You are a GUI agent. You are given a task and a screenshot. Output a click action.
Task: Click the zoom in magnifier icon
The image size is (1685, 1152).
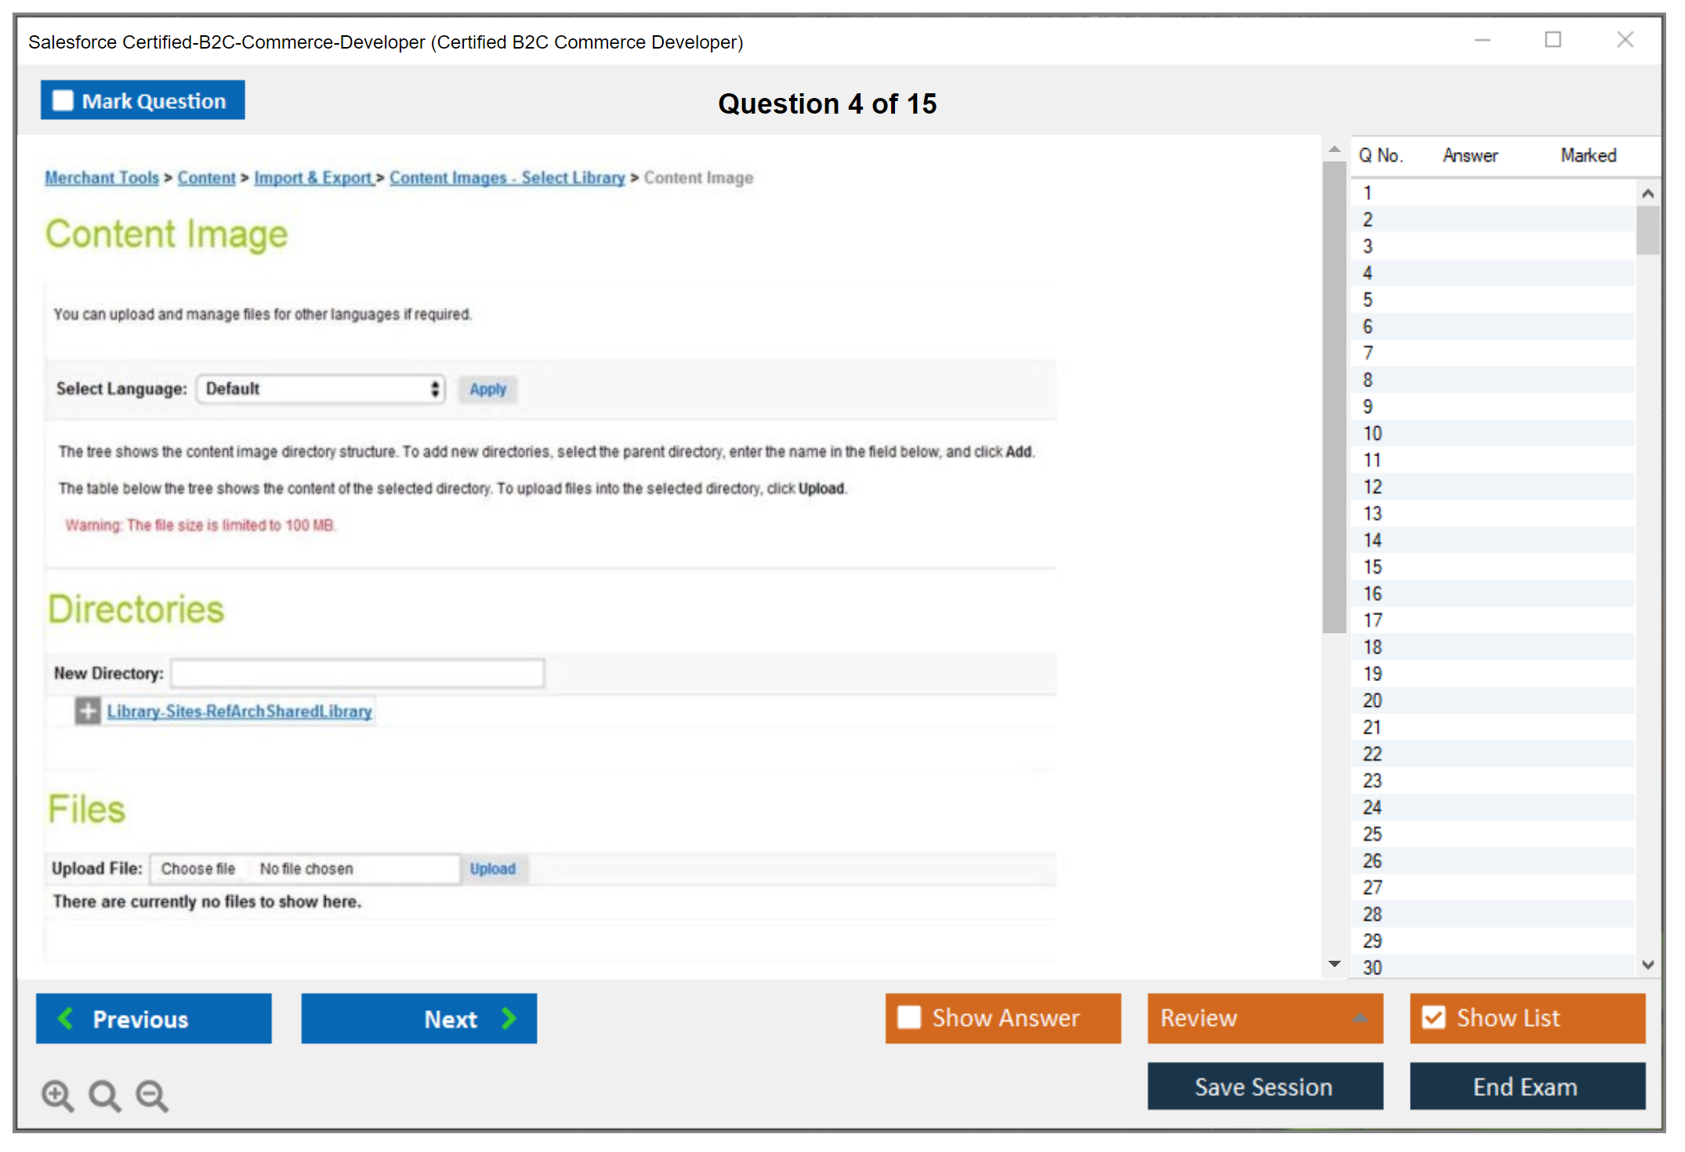pyautogui.click(x=57, y=1095)
